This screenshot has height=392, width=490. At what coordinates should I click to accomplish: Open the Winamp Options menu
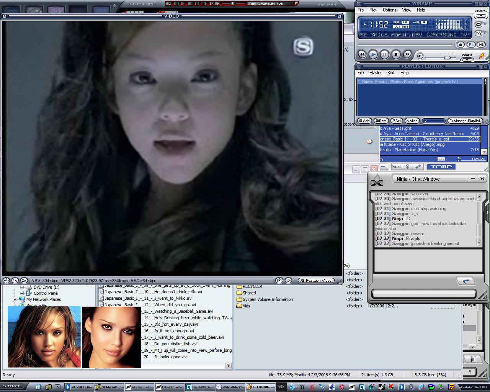(x=389, y=10)
